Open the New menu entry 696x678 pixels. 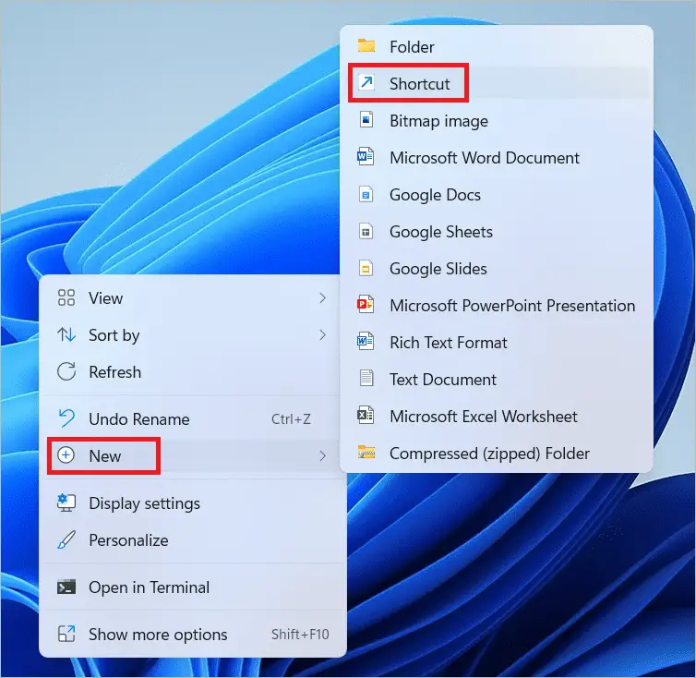click(x=193, y=455)
